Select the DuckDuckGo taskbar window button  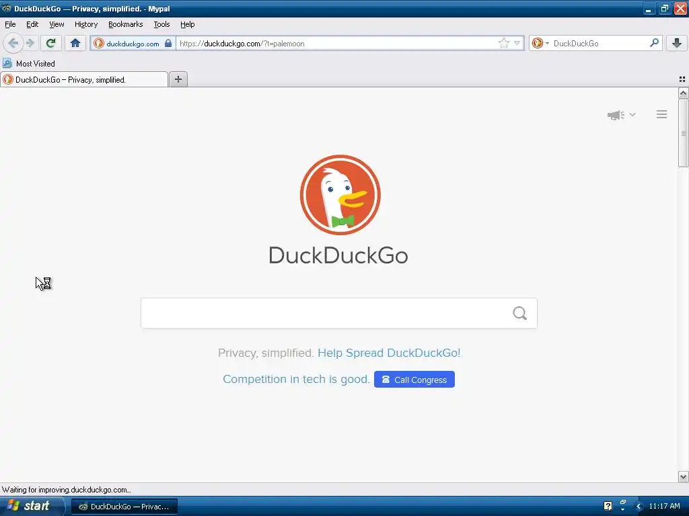coord(124,507)
